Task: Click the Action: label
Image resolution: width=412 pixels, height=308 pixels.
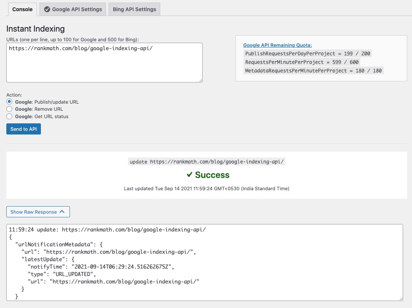Action: tap(14, 95)
